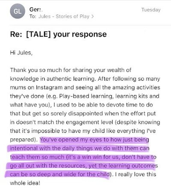Click the [TALE] tag in subject
This screenshot has width=171, height=191.
pyautogui.click(x=38, y=34)
